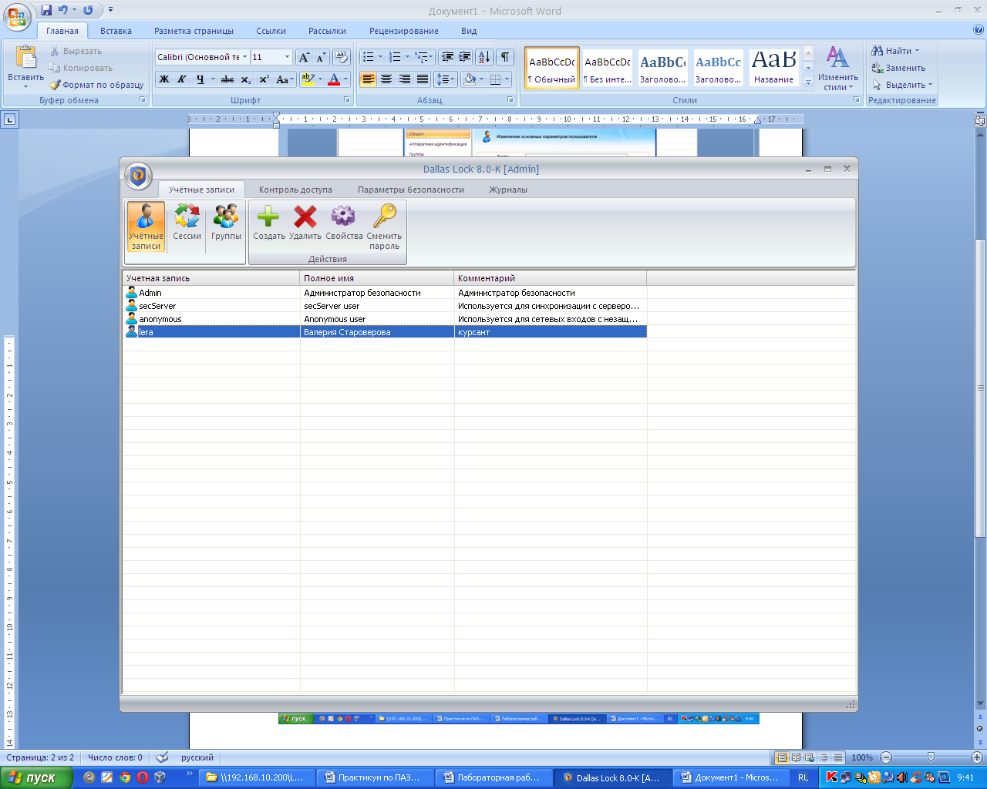Decrease indent in paragraph group
The width and height of the screenshot is (987, 789).
[x=447, y=57]
